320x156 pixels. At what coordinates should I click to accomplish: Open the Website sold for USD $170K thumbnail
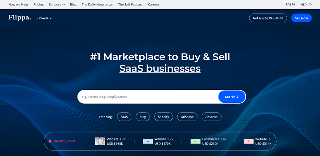coord(148,141)
